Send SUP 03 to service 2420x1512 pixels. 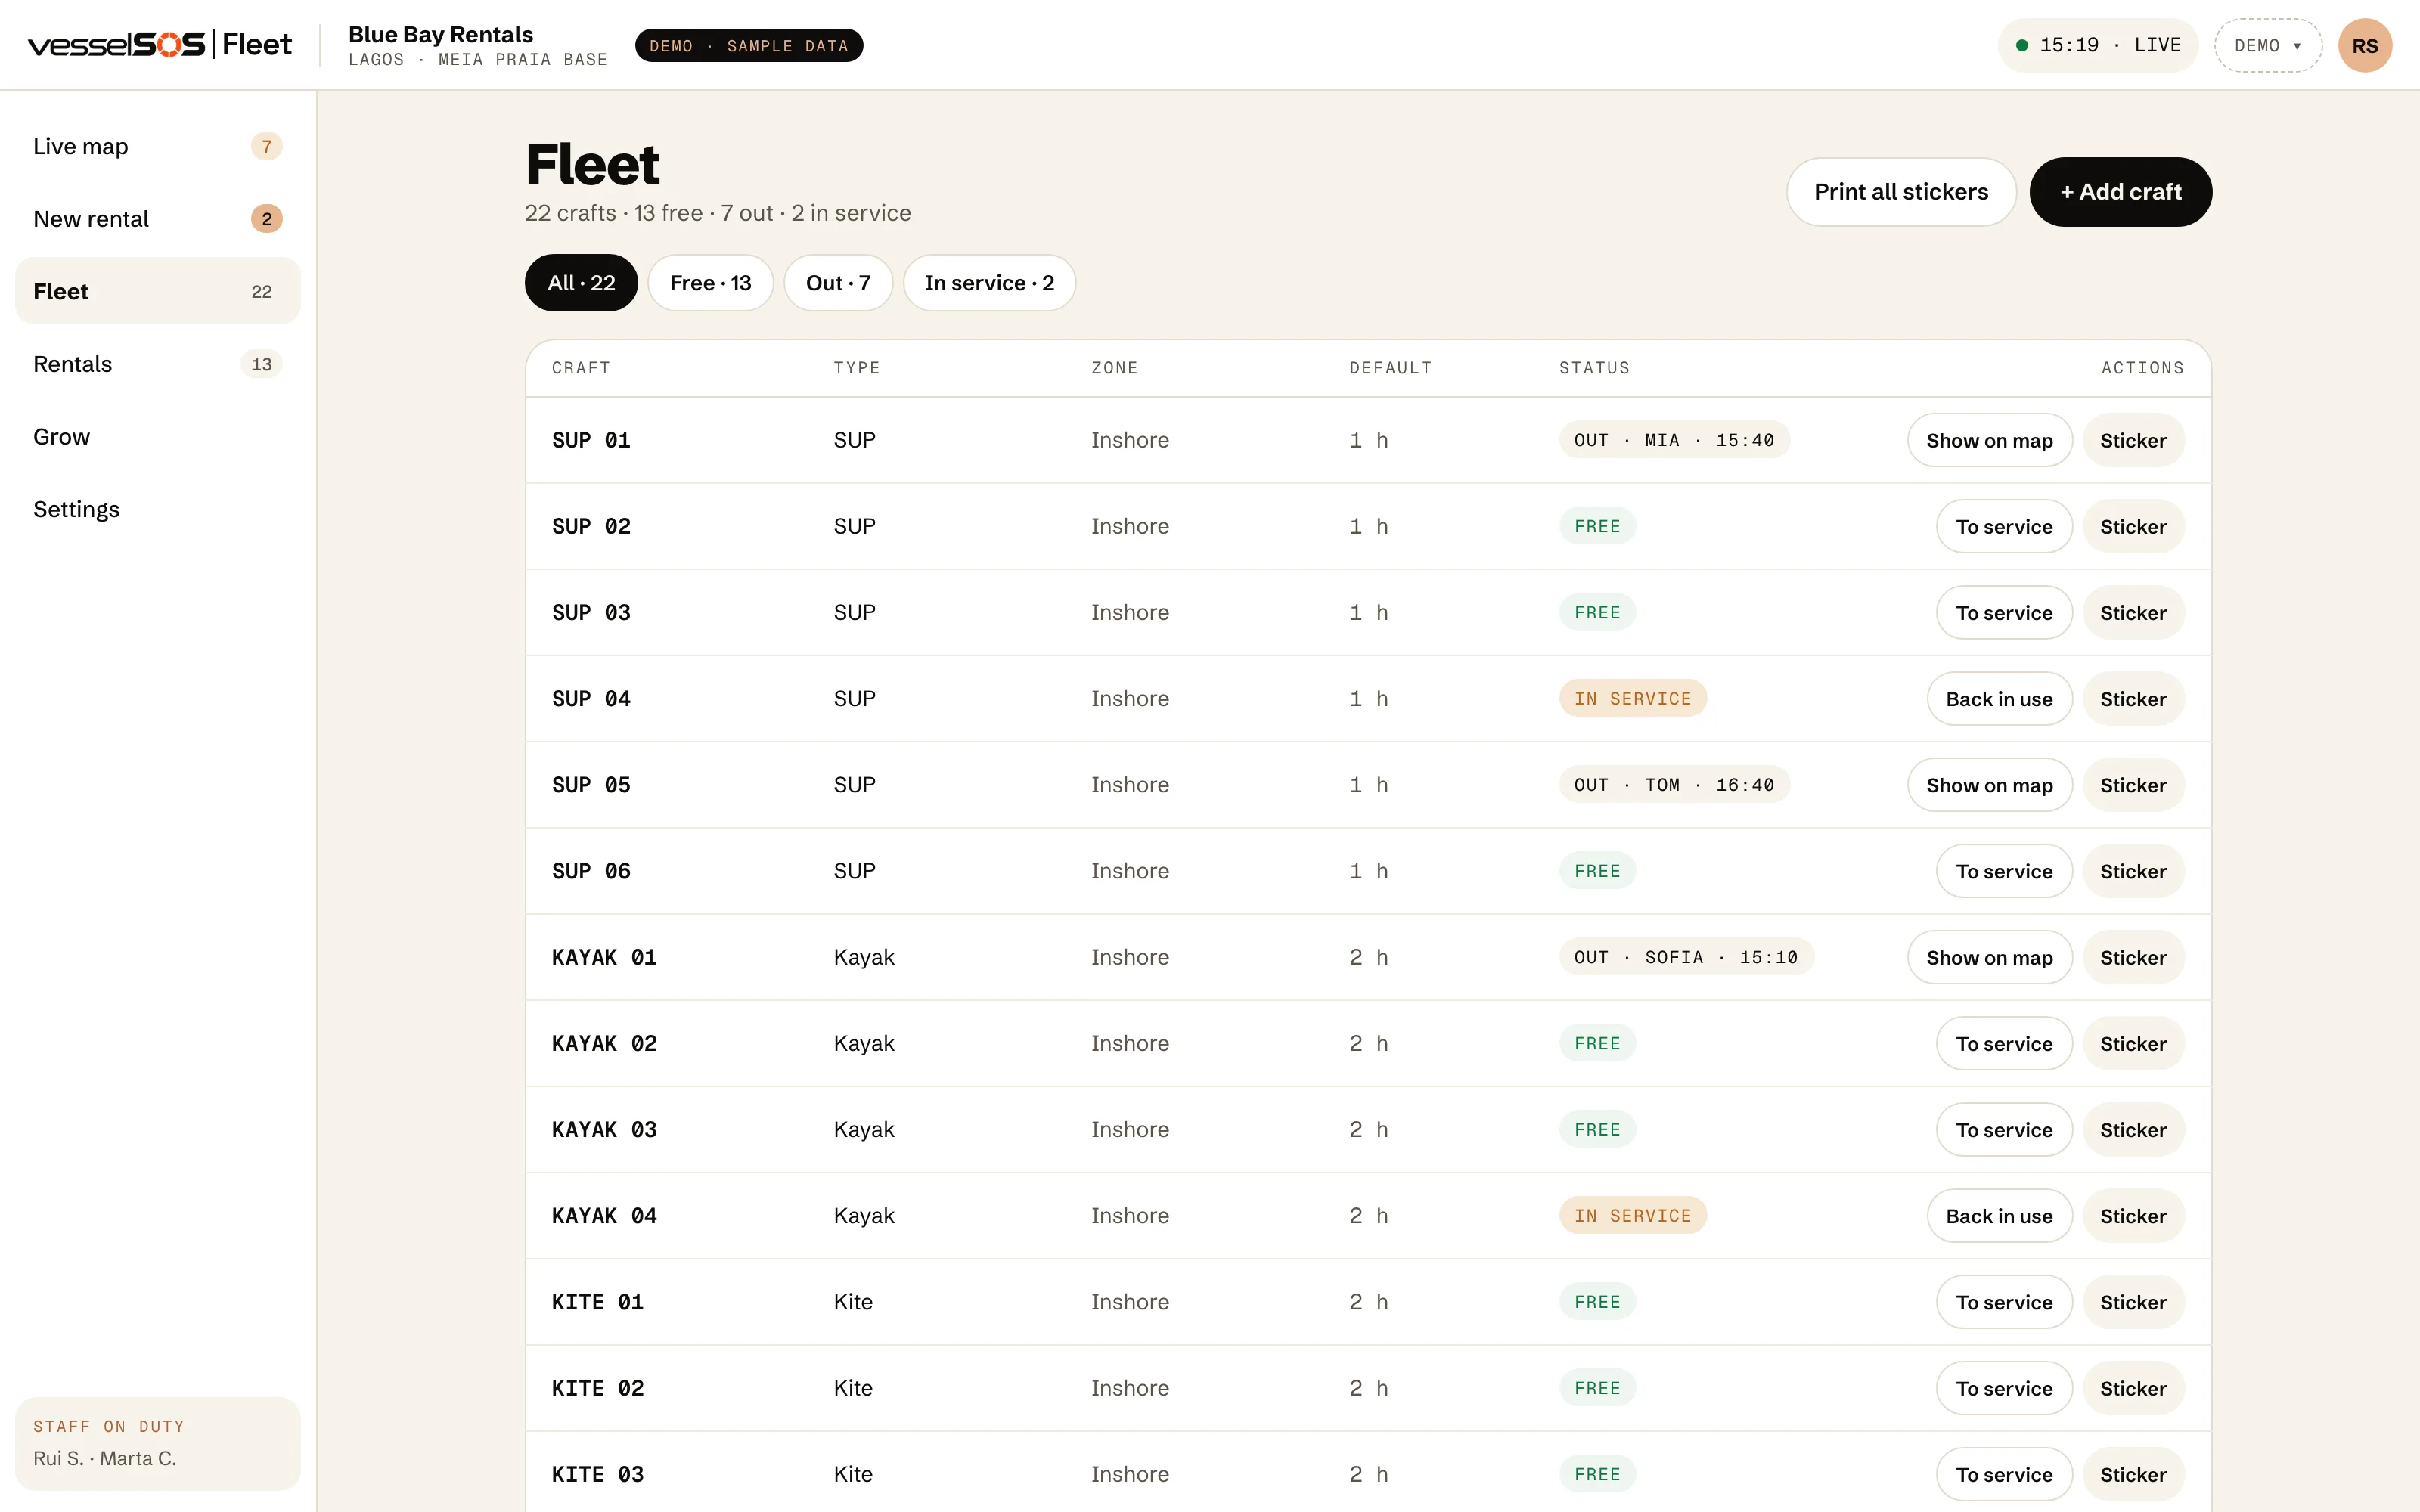(x=2004, y=613)
